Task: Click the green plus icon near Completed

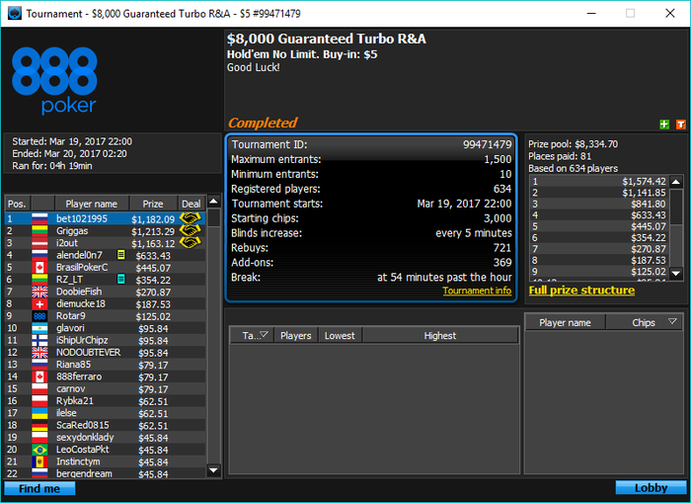Action: (664, 125)
